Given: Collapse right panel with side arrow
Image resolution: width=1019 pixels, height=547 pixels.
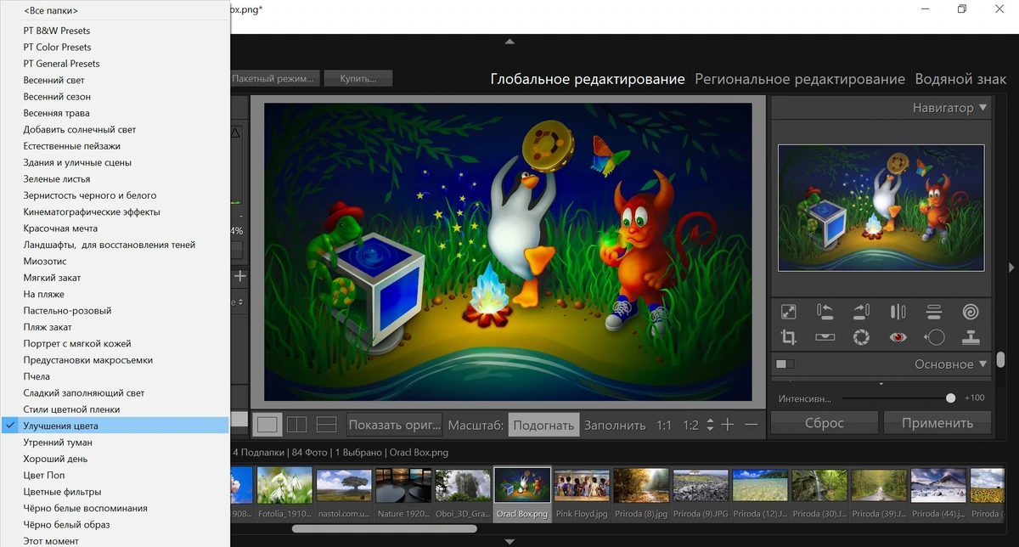Looking at the screenshot, I should 1011,268.
